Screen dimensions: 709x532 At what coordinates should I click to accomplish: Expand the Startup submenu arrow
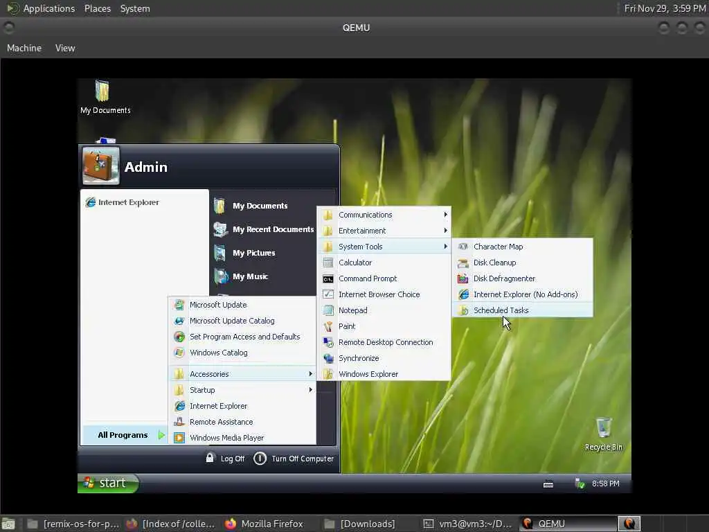point(311,389)
